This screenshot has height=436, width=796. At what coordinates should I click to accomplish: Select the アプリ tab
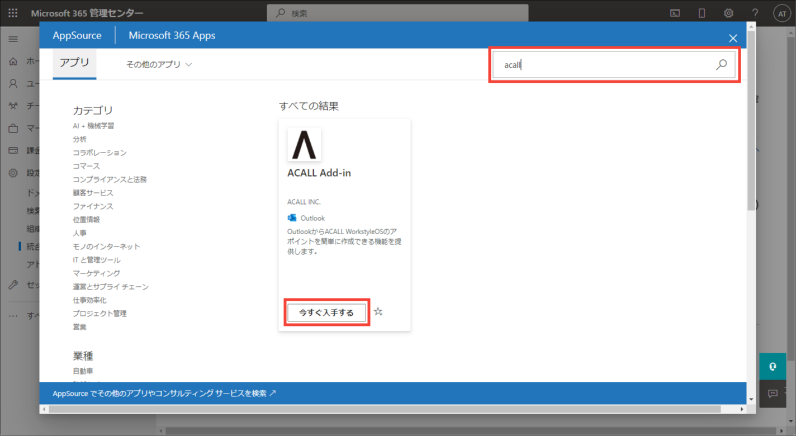pyautogui.click(x=74, y=63)
